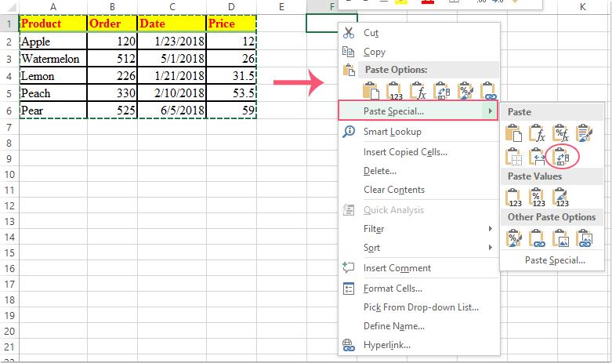Click the Lemon cell

click(53, 75)
